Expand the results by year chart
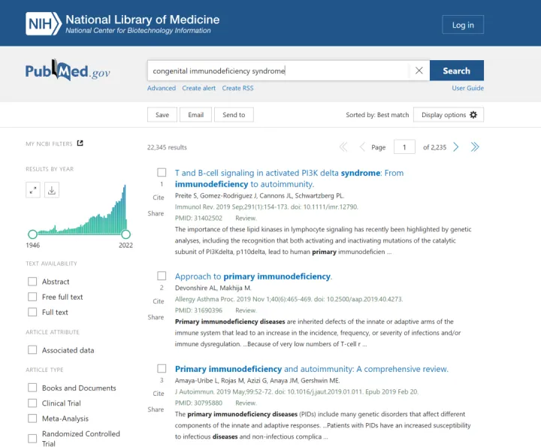This screenshot has height=447, width=541. coord(33,190)
